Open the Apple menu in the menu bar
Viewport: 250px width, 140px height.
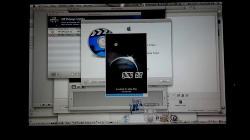click(34, 6)
